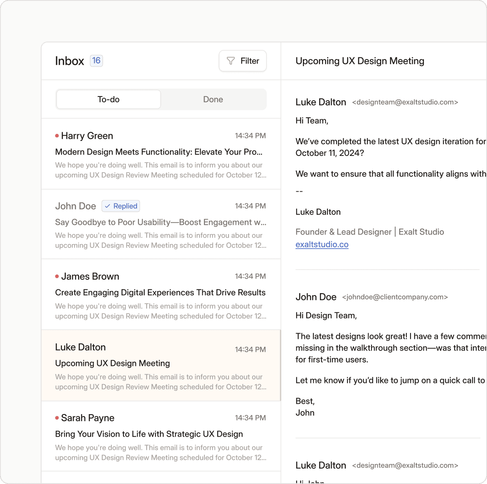Image resolution: width=487 pixels, height=484 pixels.
Task: Open the exaltstudio.co link
Action: pos(322,244)
